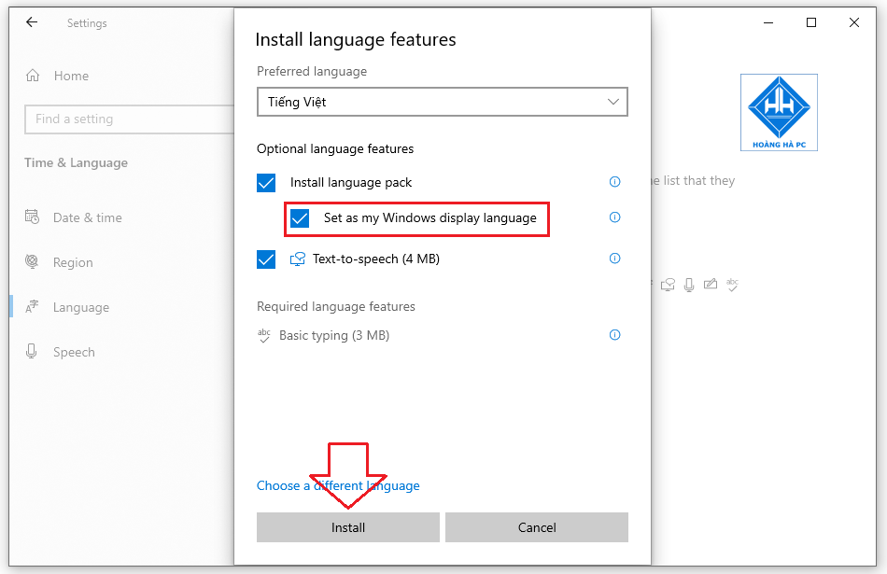
Task: Click the back arrow in Settings
Action: tap(31, 22)
